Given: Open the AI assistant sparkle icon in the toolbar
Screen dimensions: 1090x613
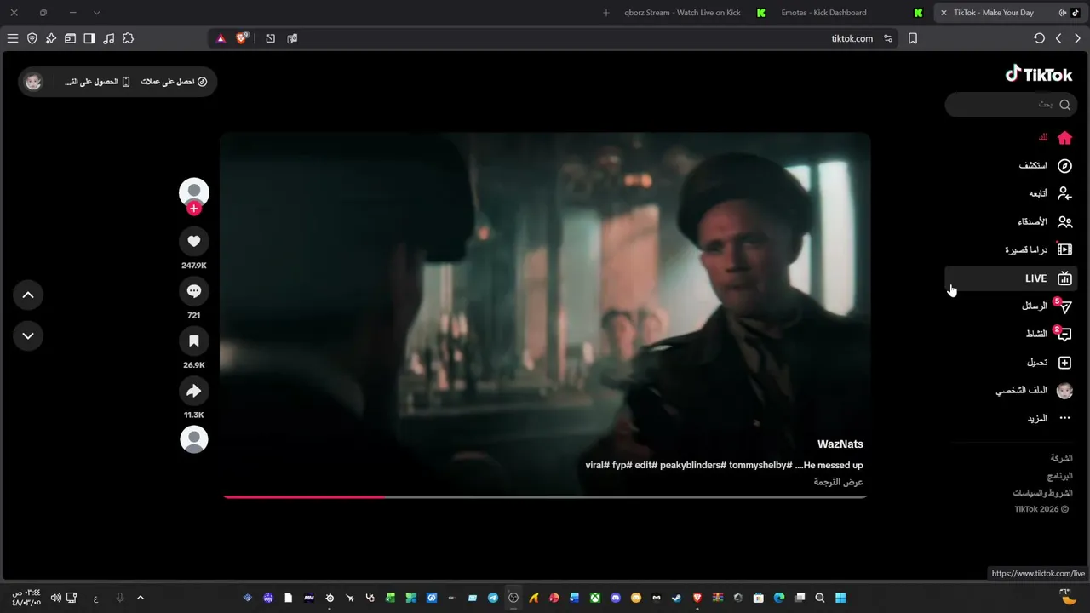Looking at the screenshot, I should (x=51, y=38).
